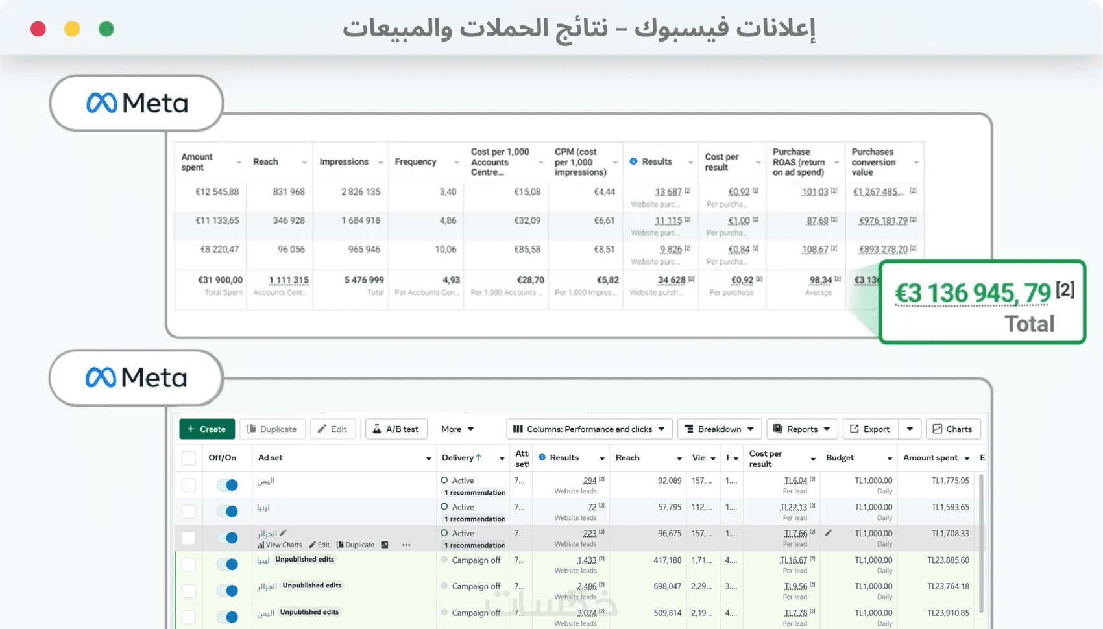1103x629 pixels.
Task: Click the Results info icon in the ad set table header
Action: [x=542, y=457]
